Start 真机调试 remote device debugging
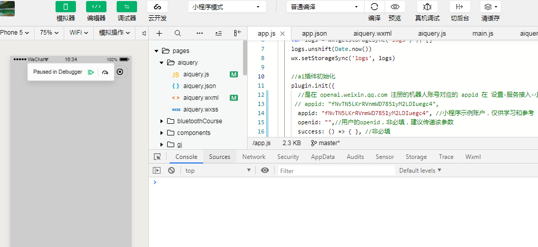The image size is (538, 247). 427,7
